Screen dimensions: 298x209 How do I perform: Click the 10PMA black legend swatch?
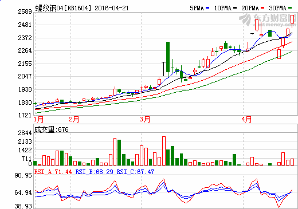(x=235, y=8)
